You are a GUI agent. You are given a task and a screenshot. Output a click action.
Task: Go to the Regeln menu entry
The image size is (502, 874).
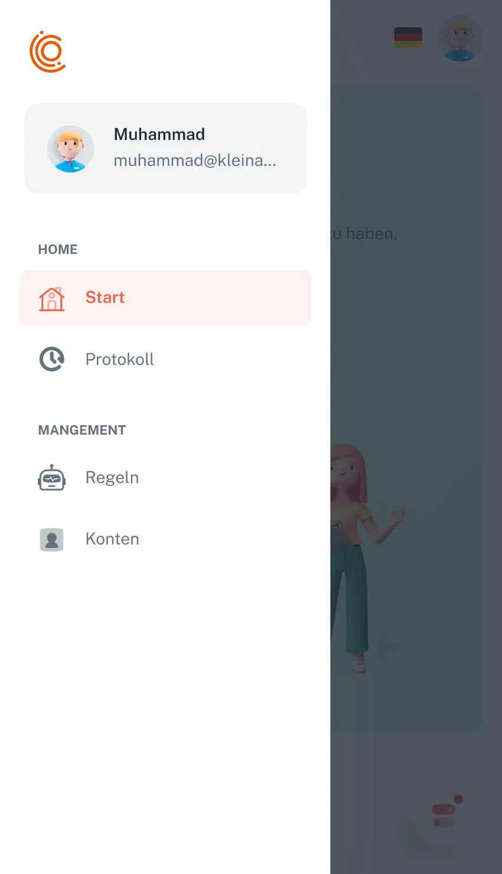pyautogui.click(x=165, y=478)
